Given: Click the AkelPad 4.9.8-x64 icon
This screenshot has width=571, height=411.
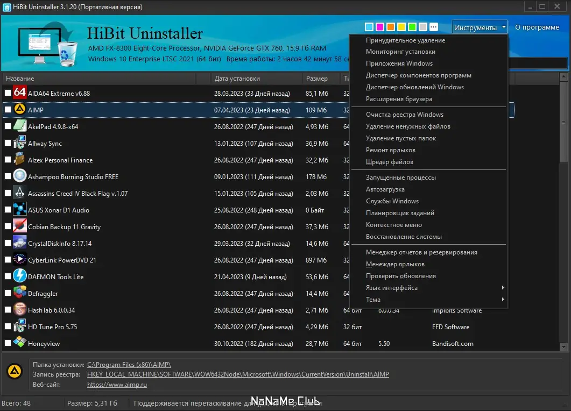Looking at the screenshot, I should point(20,126).
